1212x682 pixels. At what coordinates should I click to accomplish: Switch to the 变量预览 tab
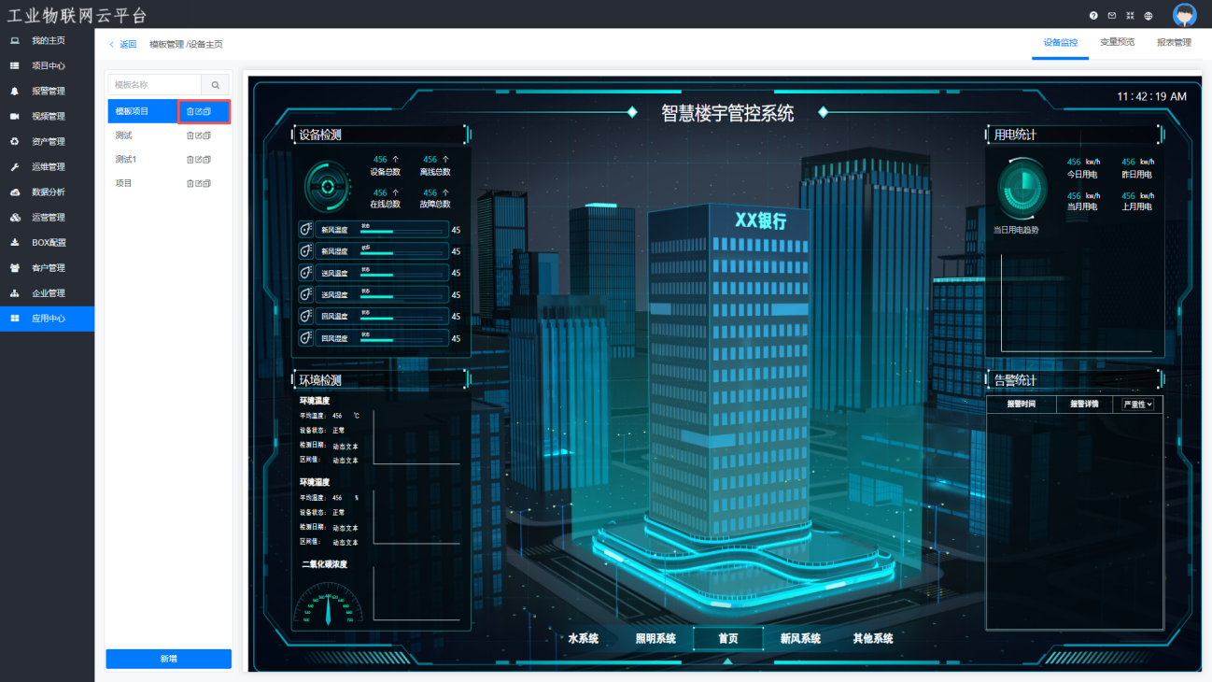pos(1117,43)
